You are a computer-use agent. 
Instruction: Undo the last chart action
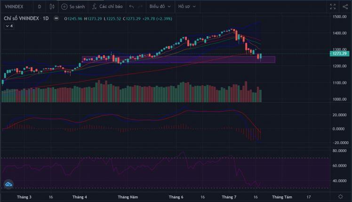(132, 7)
